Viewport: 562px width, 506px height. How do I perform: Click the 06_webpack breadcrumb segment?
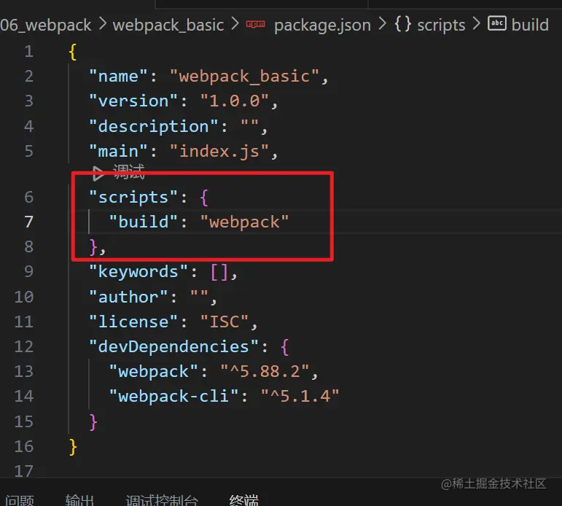pyautogui.click(x=45, y=25)
